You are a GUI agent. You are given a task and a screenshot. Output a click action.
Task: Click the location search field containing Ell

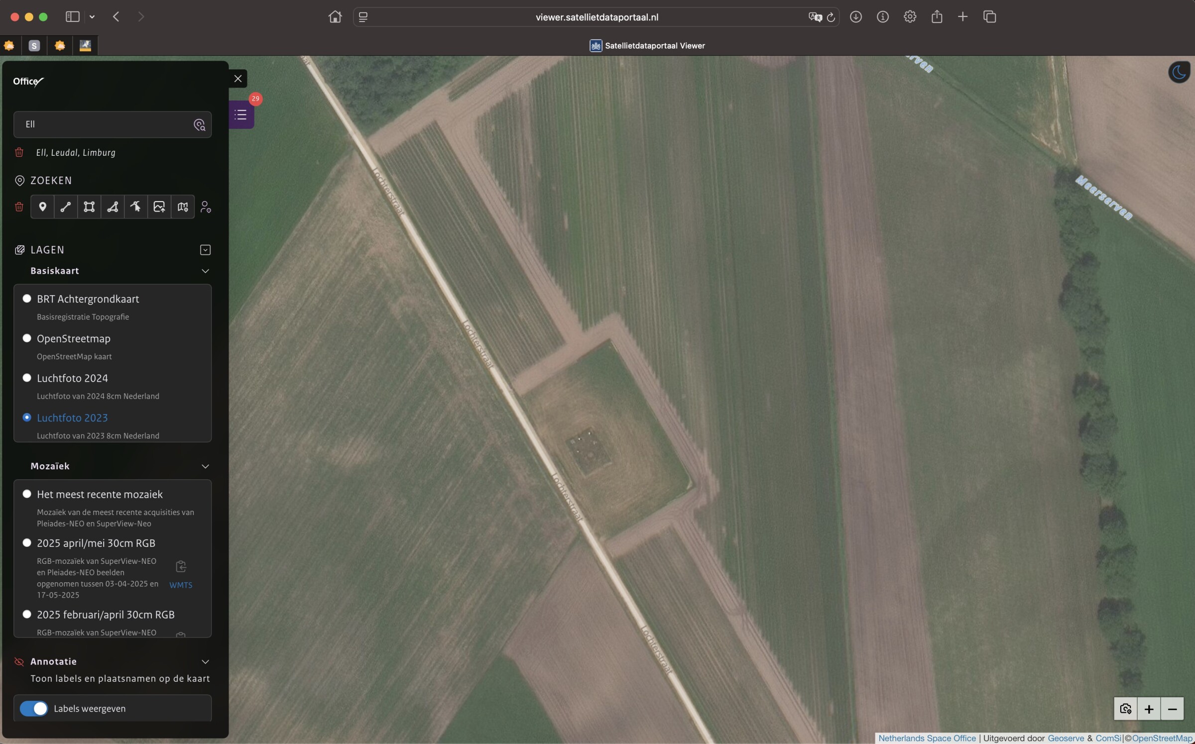(x=105, y=124)
